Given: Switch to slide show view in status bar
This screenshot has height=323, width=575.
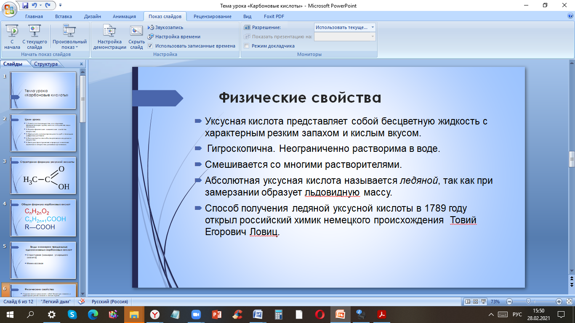Looking at the screenshot, I should pos(484,302).
